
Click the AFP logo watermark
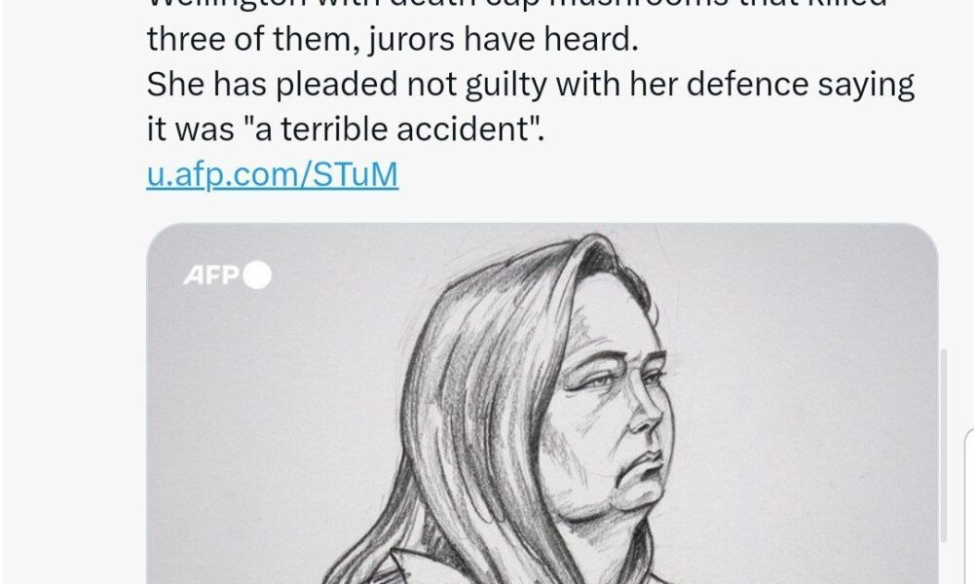211,274
